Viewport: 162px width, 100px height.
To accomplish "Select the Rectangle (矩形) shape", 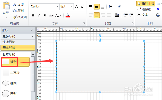I will [15, 62].
